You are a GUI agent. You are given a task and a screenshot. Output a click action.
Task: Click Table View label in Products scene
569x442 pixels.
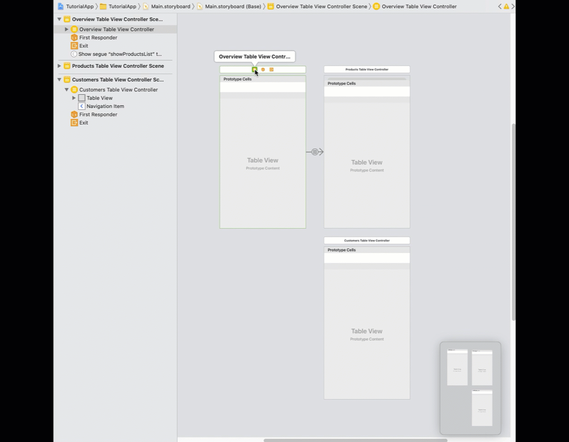click(367, 162)
